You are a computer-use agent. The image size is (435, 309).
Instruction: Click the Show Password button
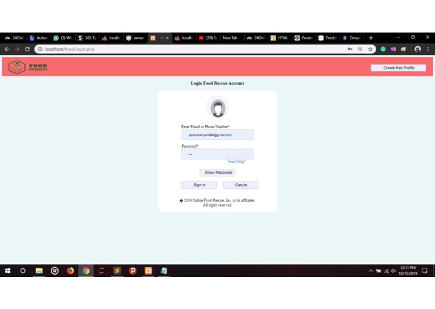coord(218,173)
